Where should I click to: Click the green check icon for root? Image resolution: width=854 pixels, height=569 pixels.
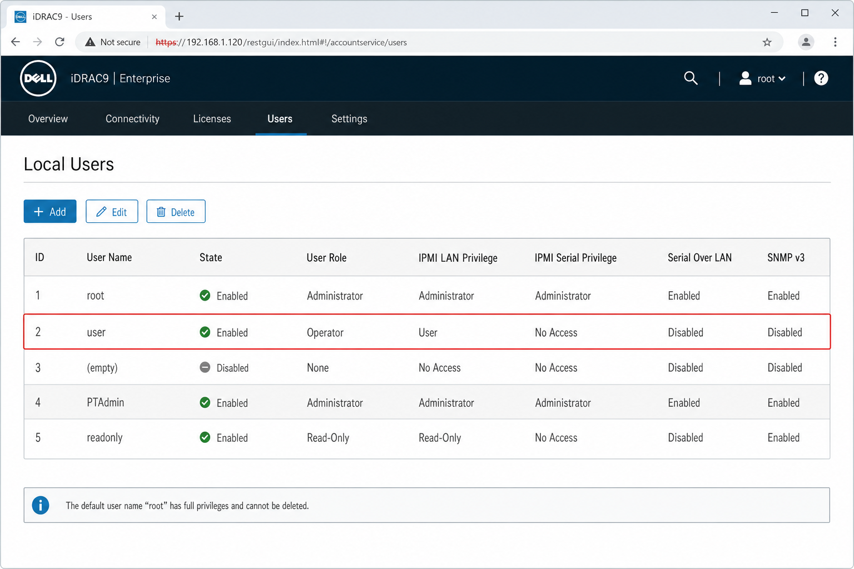pyautogui.click(x=205, y=295)
